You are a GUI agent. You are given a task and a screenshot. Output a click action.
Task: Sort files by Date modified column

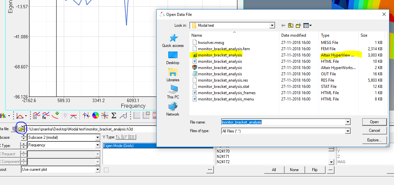(x=294, y=35)
